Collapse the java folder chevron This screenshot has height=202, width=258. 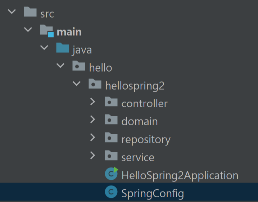pyautogui.click(x=44, y=48)
